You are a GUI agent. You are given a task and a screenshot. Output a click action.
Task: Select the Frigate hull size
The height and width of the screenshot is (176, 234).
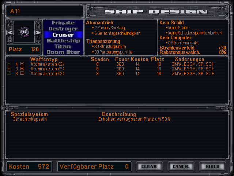click(63, 23)
